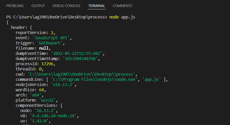Open the DEBUG CONSOLE tab
The height and width of the screenshot is (125, 230).
pyautogui.click(x=67, y=6)
